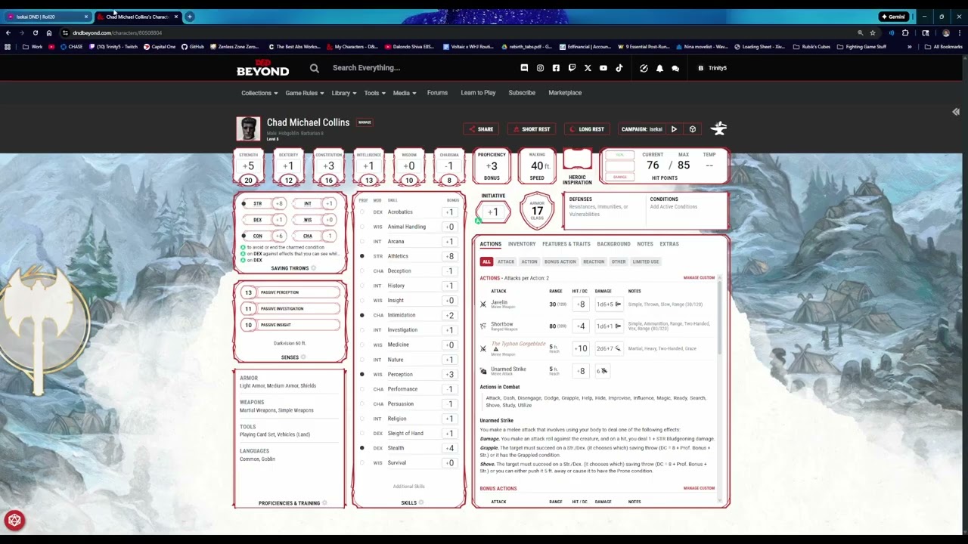Click the search magnifier icon in header
The width and height of the screenshot is (968, 544).
click(314, 68)
